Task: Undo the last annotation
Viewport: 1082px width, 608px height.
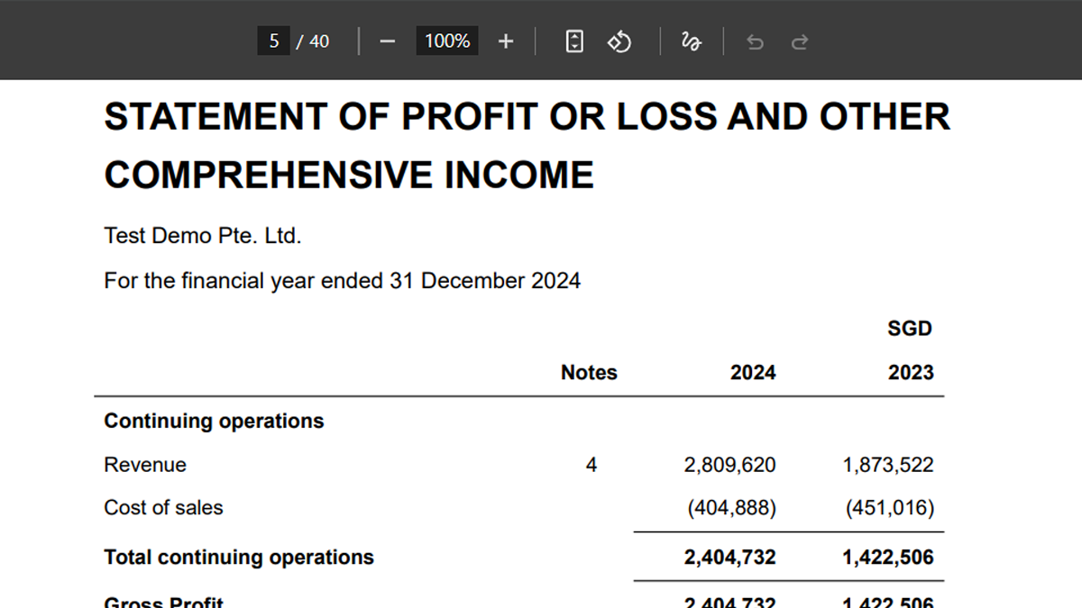Action: 756,41
